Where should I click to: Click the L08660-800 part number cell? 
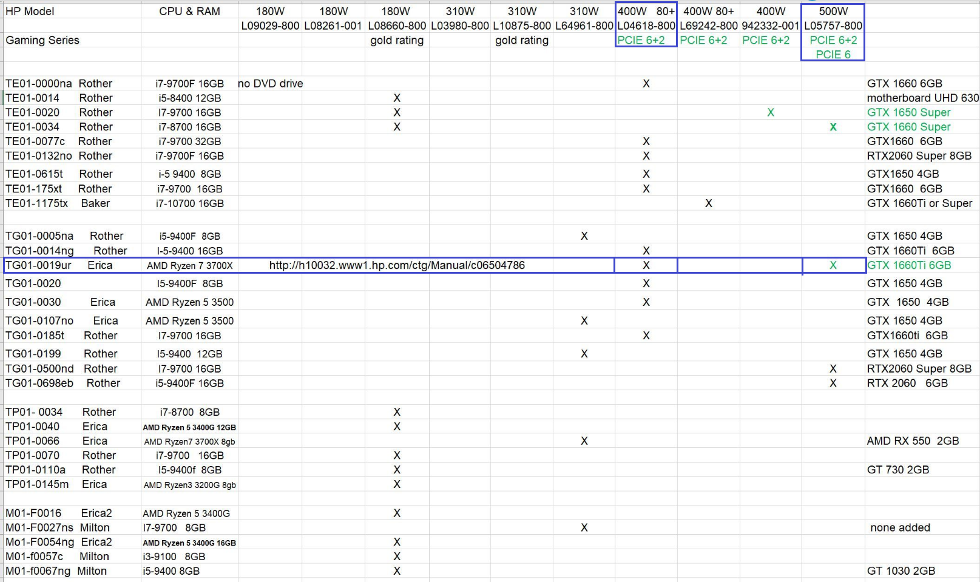(x=397, y=25)
